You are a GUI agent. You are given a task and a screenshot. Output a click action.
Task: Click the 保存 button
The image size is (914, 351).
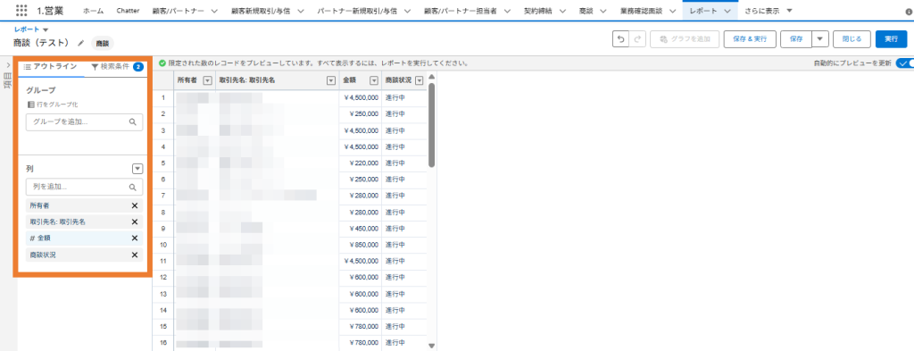click(x=796, y=39)
